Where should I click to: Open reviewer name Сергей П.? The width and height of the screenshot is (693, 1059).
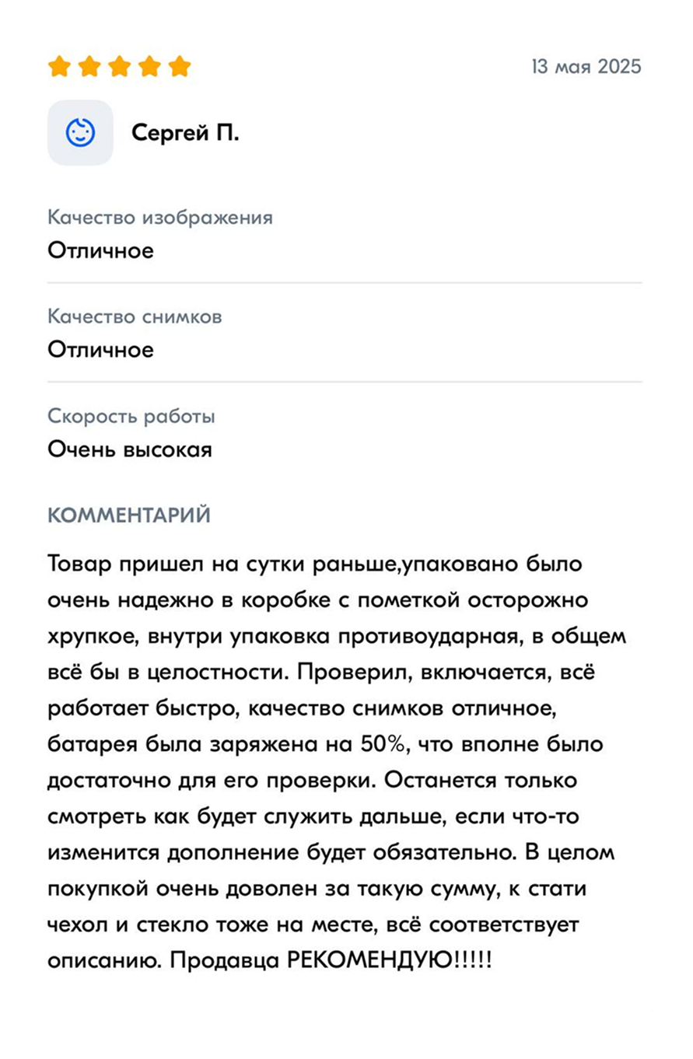click(185, 133)
